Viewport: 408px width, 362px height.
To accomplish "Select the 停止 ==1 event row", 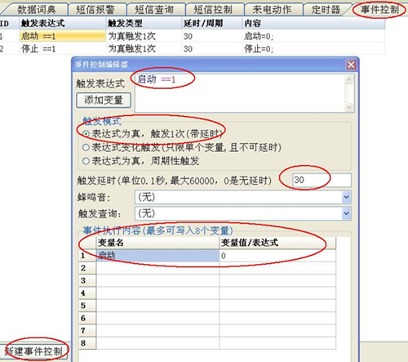I will click(192, 49).
